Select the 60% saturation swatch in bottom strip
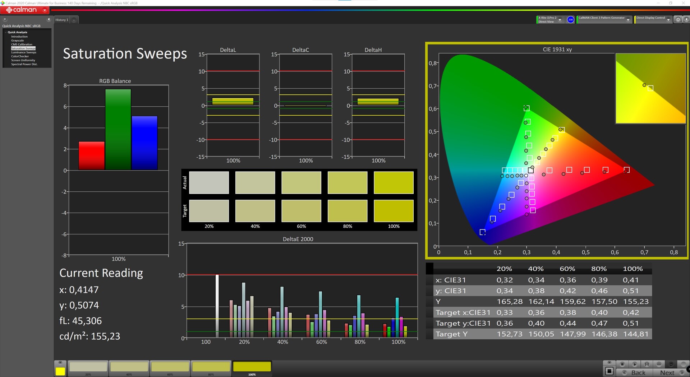The width and height of the screenshot is (690, 377). click(170, 369)
